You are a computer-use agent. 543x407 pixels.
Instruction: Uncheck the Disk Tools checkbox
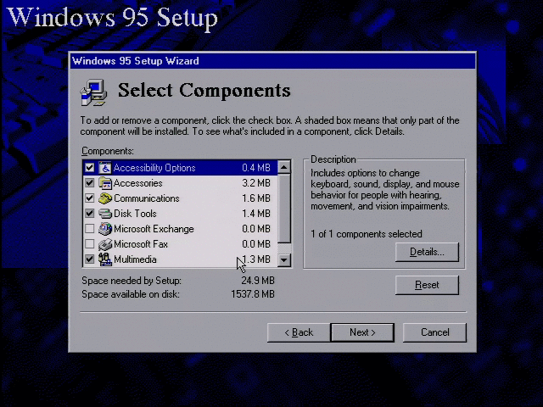[90, 214]
